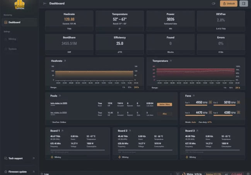This screenshot has height=175, width=251.
Task: Click the BestShare 3455.51M card
Action: click(69, 44)
